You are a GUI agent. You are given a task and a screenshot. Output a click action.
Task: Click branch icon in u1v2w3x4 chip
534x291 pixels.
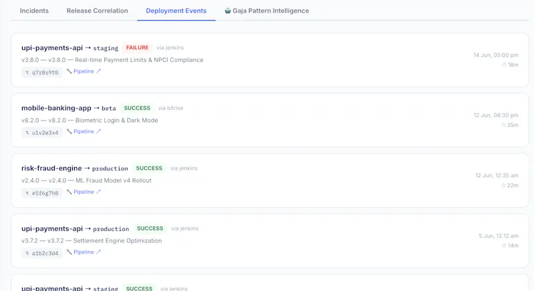tap(27, 133)
